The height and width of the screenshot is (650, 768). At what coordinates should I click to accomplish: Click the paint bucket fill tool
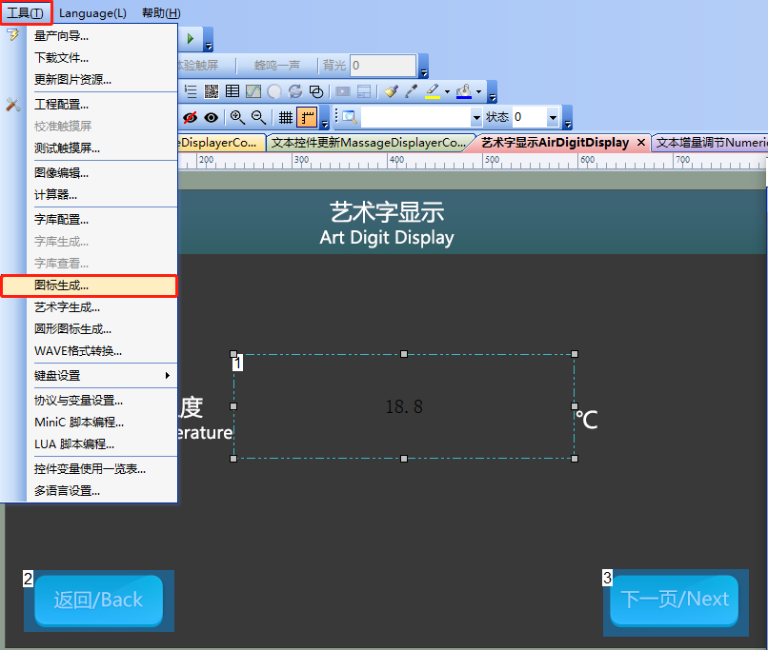tap(464, 91)
